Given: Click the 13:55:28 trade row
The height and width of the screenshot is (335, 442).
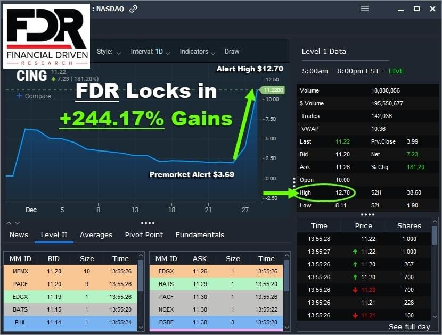Looking at the screenshot, I should tap(364, 239).
